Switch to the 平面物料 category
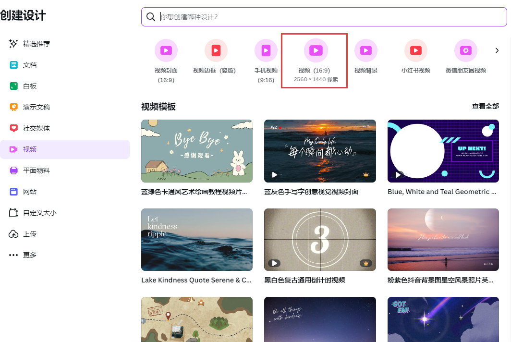Viewport: 511px width, 342px height. point(36,171)
